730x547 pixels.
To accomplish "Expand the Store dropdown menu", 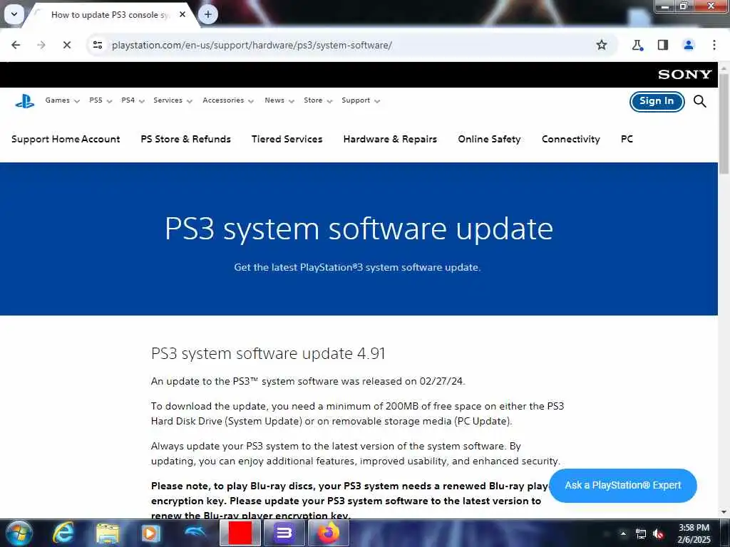I will (x=318, y=100).
